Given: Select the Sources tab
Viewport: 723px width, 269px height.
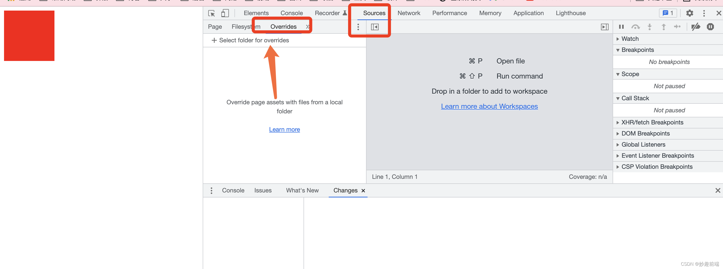Looking at the screenshot, I should [x=374, y=13].
